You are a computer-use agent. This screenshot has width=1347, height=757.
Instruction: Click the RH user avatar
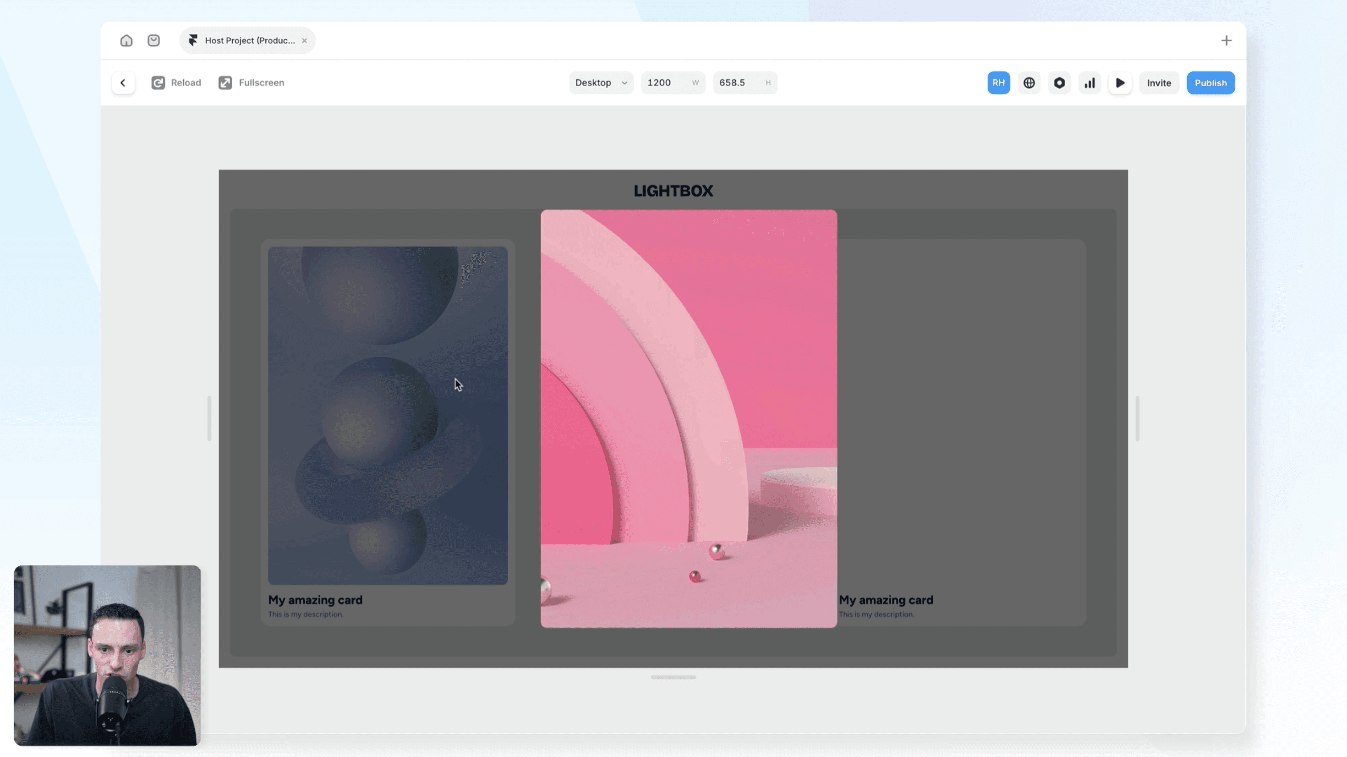pos(998,82)
